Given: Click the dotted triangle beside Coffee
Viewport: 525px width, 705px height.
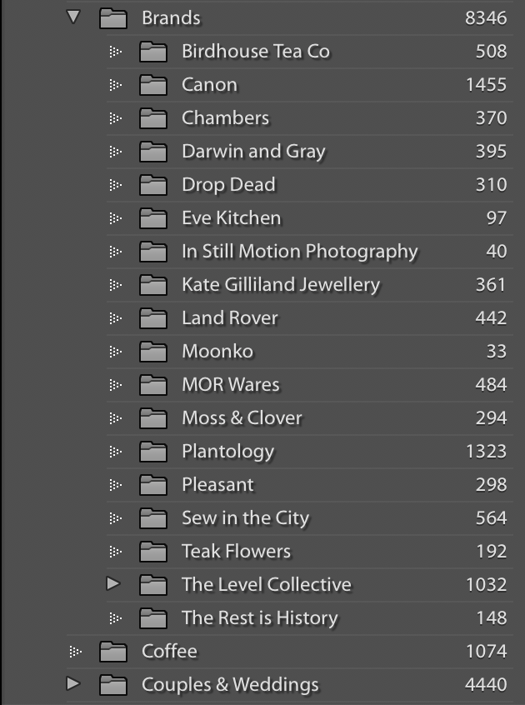Looking at the screenshot, I should pyautogui.click(x=76, y=651).
